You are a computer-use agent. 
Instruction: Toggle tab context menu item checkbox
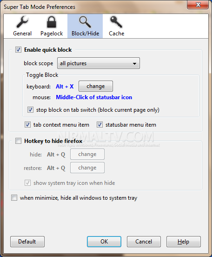coord(27,125)
